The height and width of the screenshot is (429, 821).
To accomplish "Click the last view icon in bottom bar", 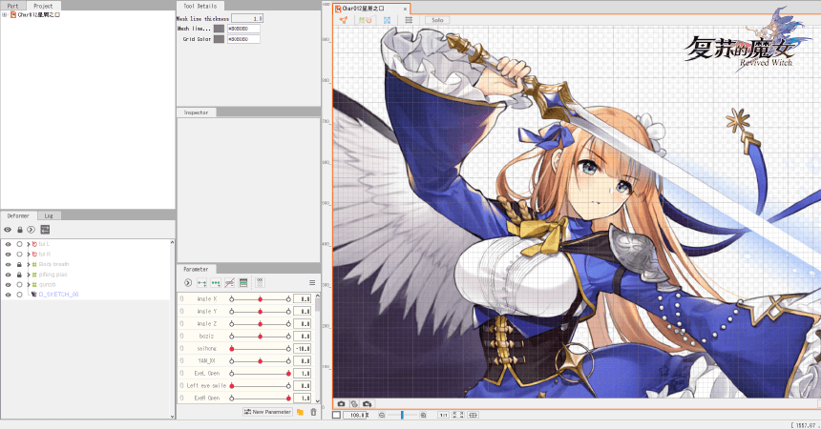I will 473,415.
